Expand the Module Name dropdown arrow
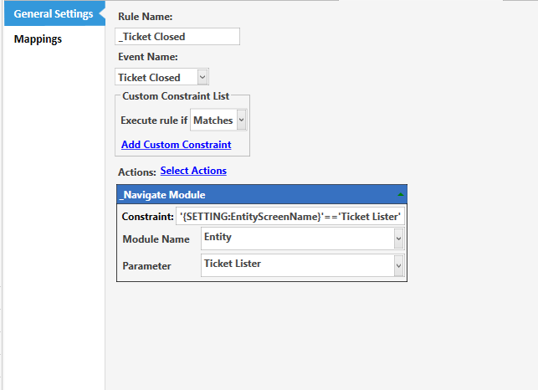This screenshot has height=390, width=538. pos(398,239)
